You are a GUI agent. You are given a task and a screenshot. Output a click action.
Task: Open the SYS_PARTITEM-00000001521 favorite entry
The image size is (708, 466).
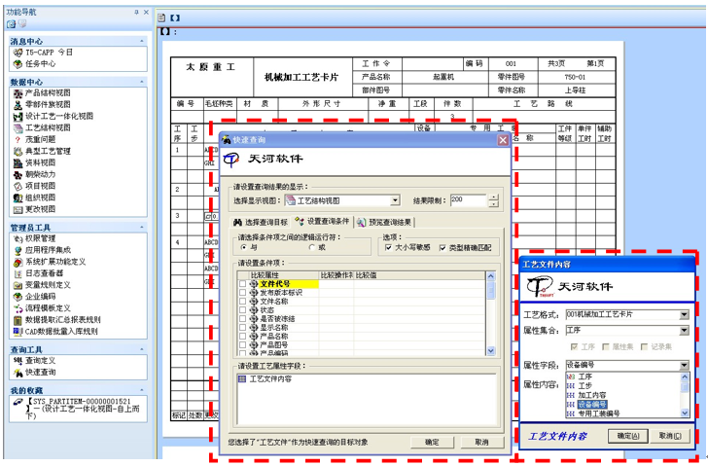tap(77, 409)
